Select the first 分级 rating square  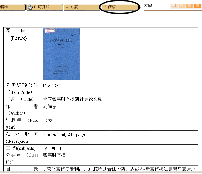click(x=174, y=5)
